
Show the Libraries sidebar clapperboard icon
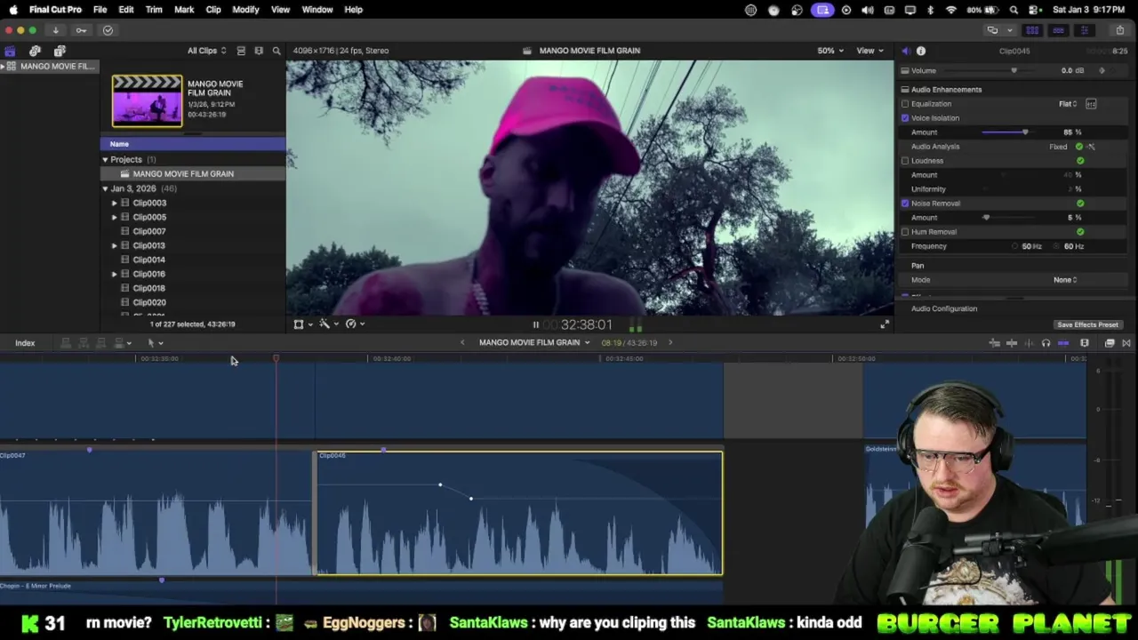10,51
